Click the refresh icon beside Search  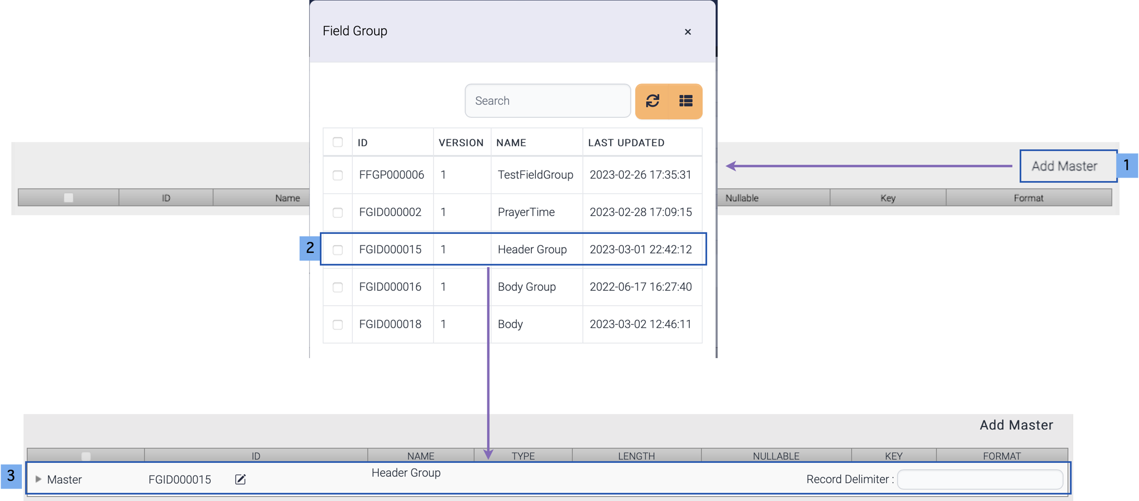[652, 101]
